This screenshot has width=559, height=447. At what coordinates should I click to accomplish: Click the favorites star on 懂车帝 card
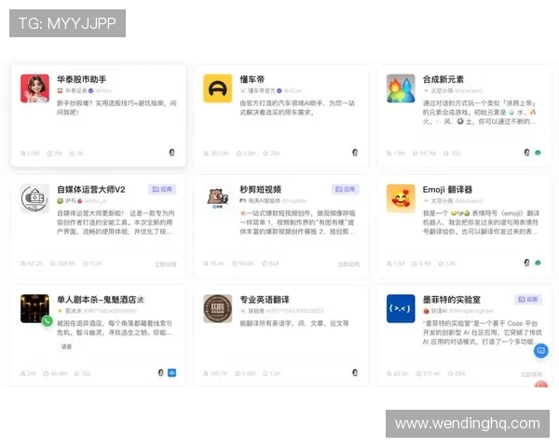[266, 154]
